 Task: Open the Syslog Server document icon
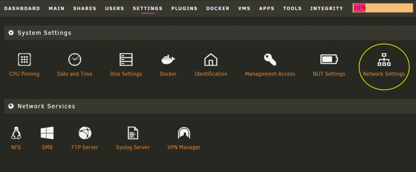pyautogui.click(x=133, y=133)
